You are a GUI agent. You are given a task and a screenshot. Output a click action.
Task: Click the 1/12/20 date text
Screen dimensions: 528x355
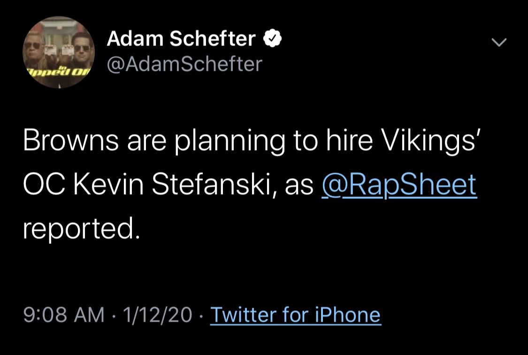(x=157, y=315)
